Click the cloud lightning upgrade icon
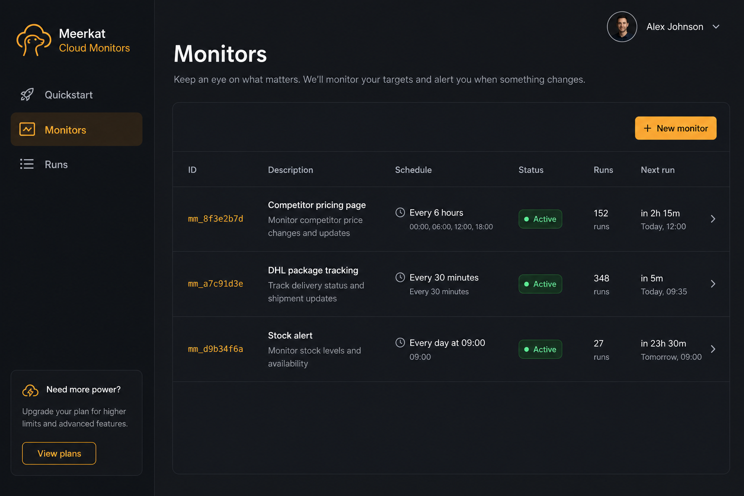The width and height of the screenshot is (744, 496). [31, 390]
